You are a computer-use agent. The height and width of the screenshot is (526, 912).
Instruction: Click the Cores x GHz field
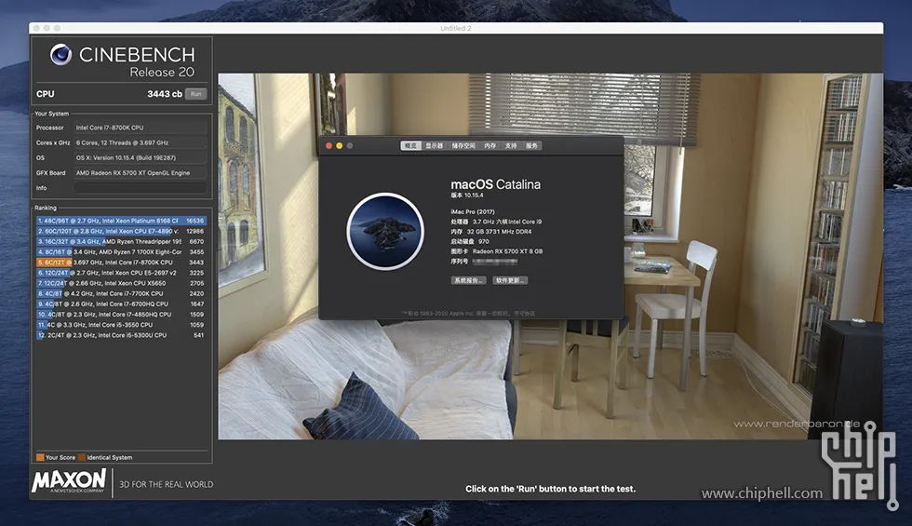(x=141, y=142)
